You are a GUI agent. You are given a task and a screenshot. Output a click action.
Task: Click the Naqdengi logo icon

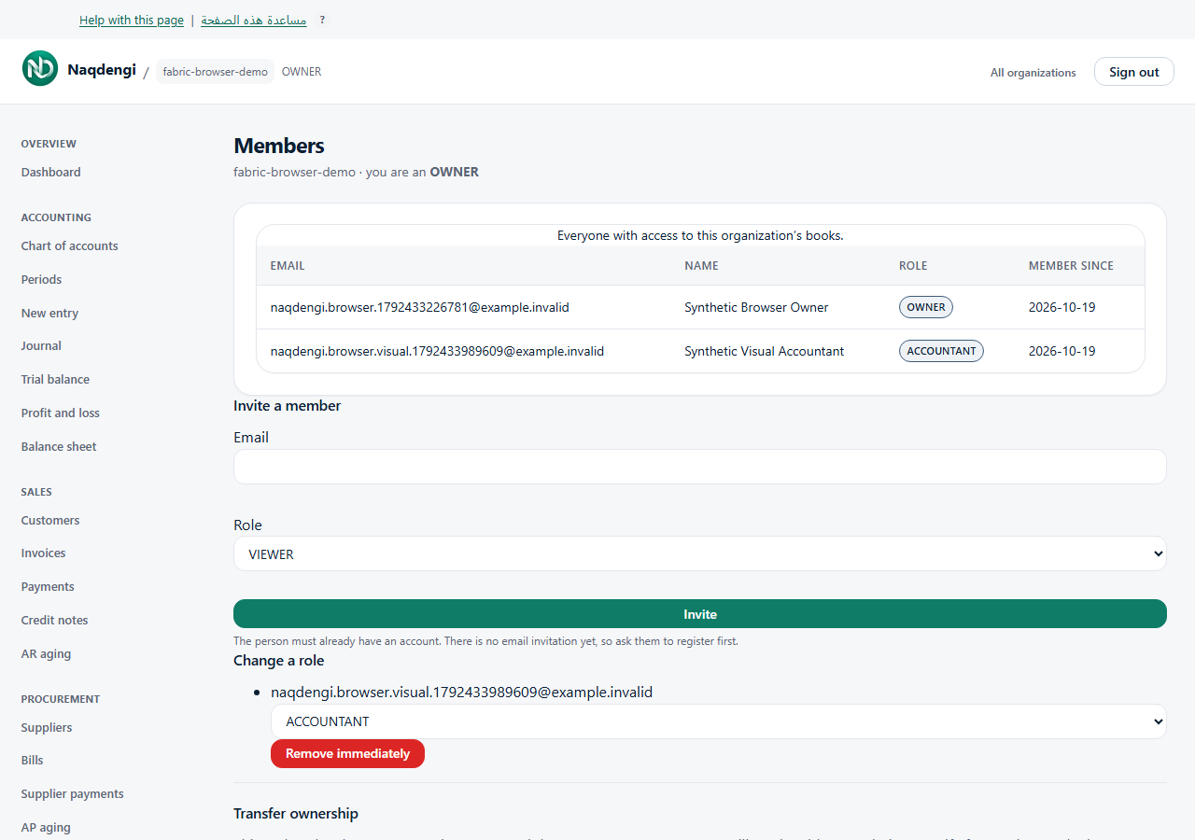[40, 69]
